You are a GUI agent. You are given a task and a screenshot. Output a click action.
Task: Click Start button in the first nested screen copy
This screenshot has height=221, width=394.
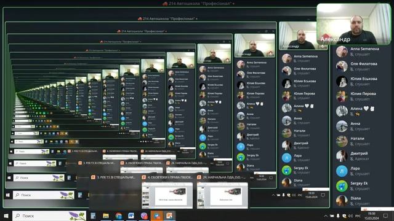click(x=8, y=195)
